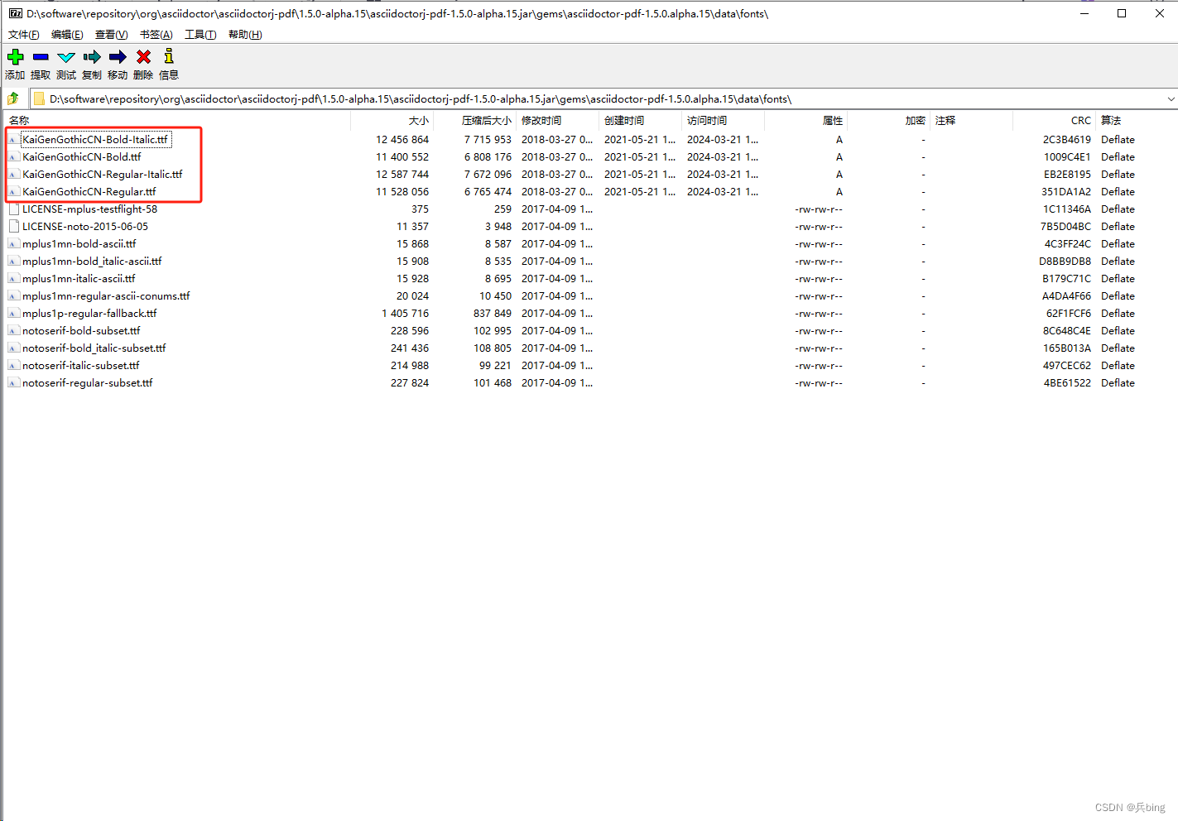Click the Copy (复制) toolbar icon
Image resolution: width=1178 pixels, height=821 pixels.
pos(92,57)
